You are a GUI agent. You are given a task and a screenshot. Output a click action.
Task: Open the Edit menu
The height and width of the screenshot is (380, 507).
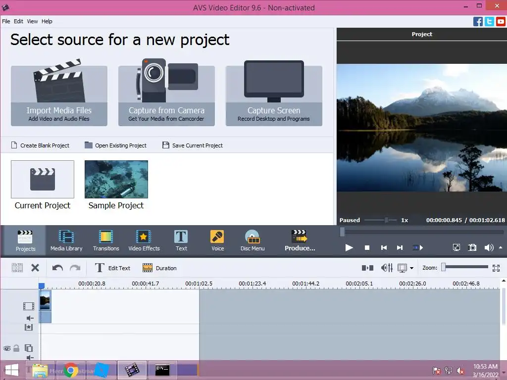[x=18, y=21]
